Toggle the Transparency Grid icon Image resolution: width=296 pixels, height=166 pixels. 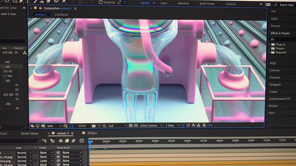[136, 125]
